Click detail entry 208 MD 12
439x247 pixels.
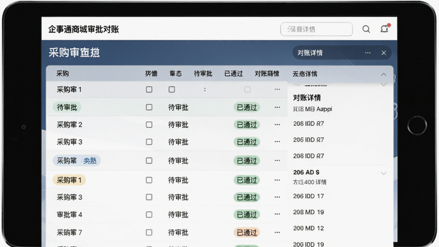click(x=308, y=228)
